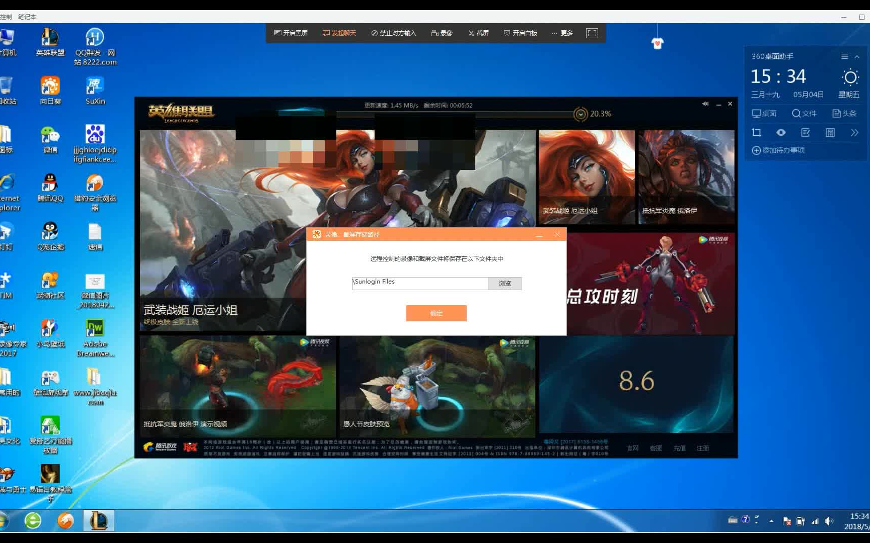Open the 更多 menu in remote toolbar
Viewport: 870px width, 543px height.
562,33
